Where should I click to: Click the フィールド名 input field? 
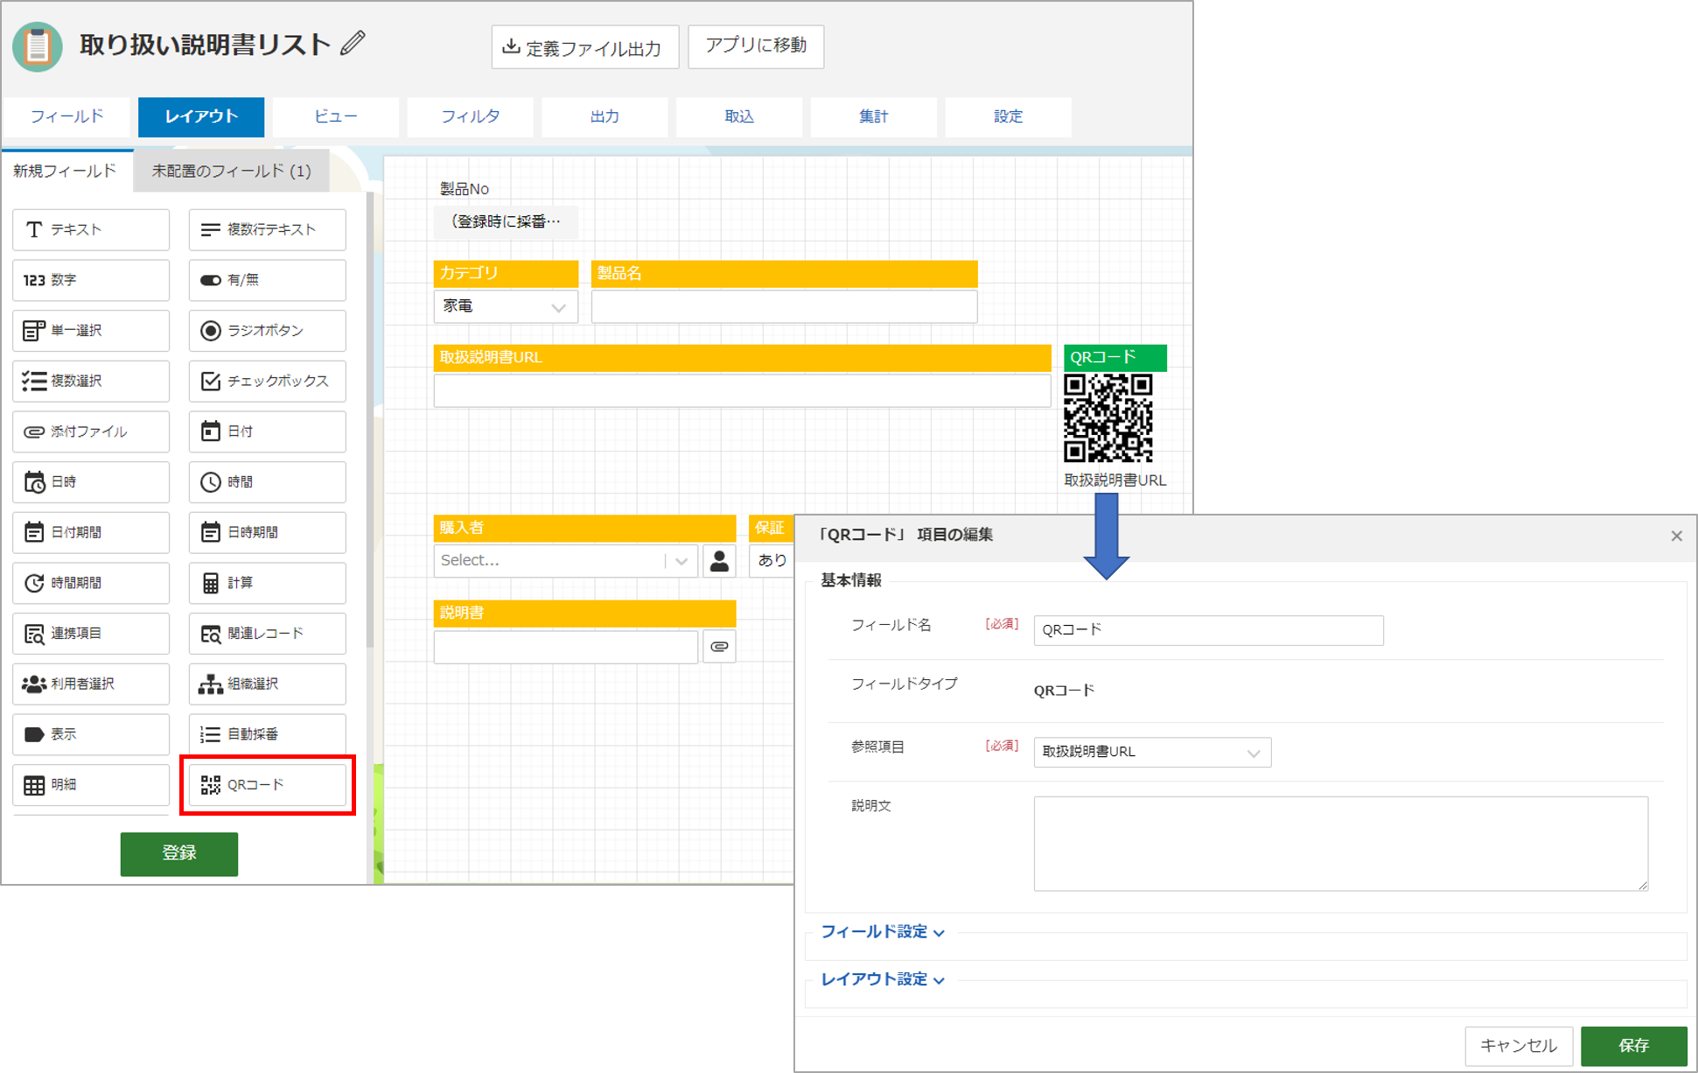[x=1209, y=630]
